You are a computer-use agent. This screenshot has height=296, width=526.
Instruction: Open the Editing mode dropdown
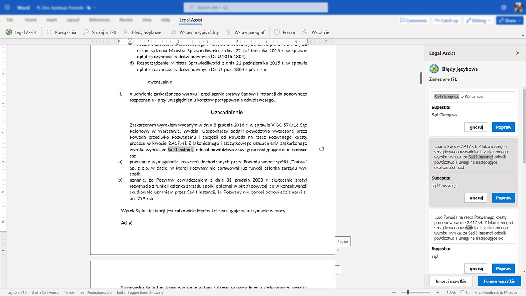coord(479,20)
